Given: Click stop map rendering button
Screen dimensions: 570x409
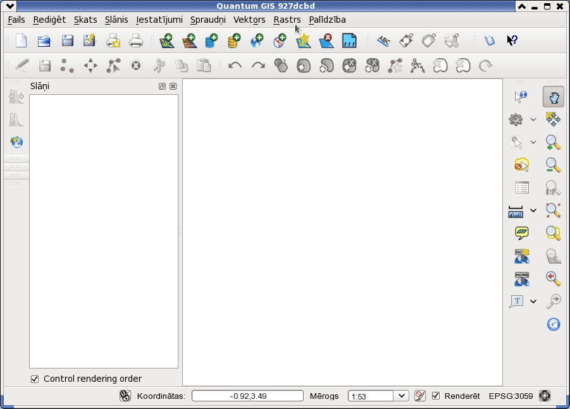Looking at the screenshot, I should 420,396.
